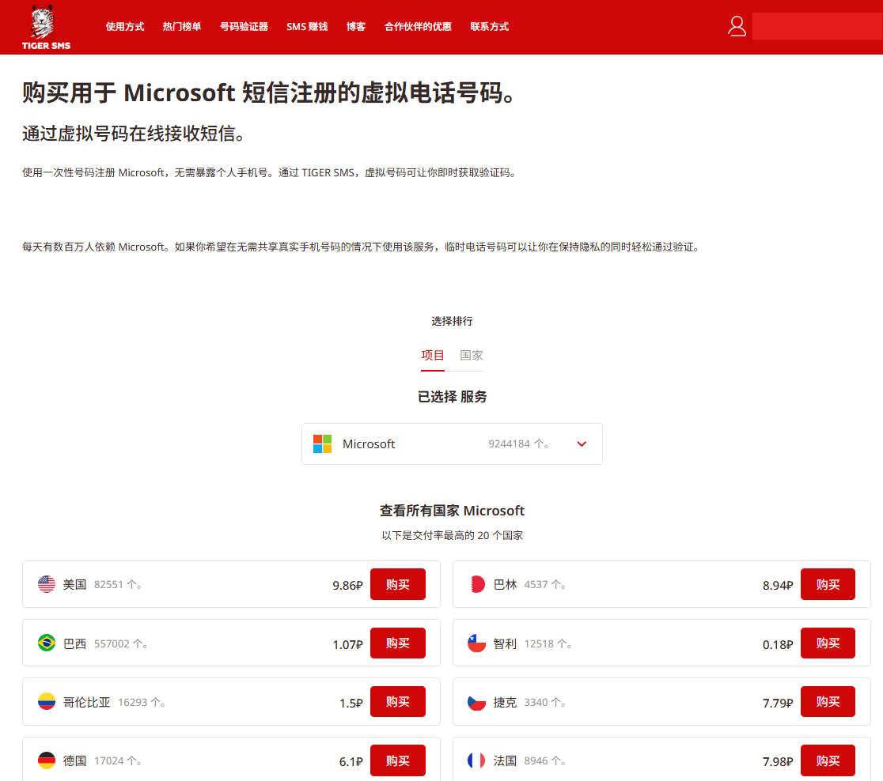Open the user account icon

pos(737,26)
